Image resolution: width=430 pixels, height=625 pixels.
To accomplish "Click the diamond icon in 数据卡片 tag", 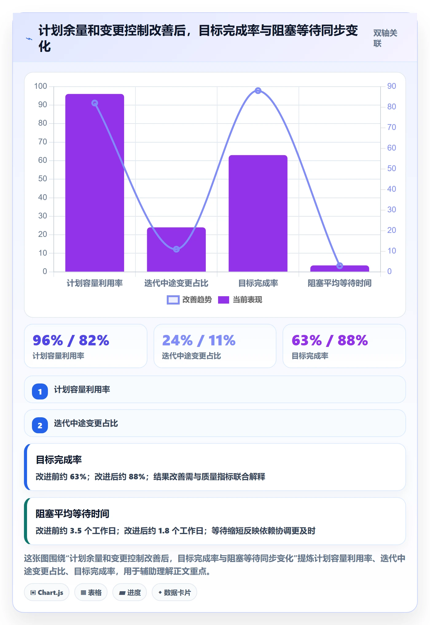I will tap(160, 592).
